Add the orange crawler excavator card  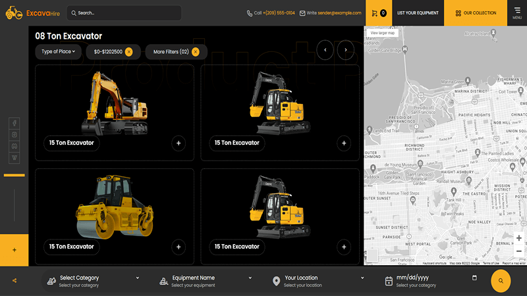tap(179, 143)
